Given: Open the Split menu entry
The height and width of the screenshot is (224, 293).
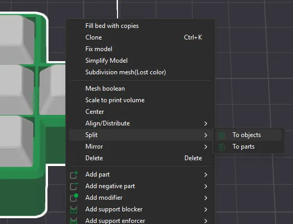Looking at the screenshot, I should click(x=140, y=135).
